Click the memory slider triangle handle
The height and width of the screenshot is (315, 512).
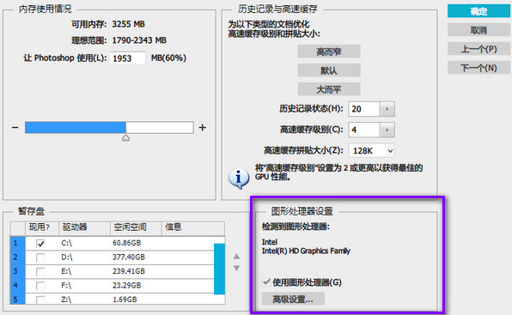(x=125, y=138)
